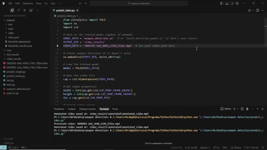Go back with the navigation arrow
Screen dimensions: 267x150
point(80,3)
